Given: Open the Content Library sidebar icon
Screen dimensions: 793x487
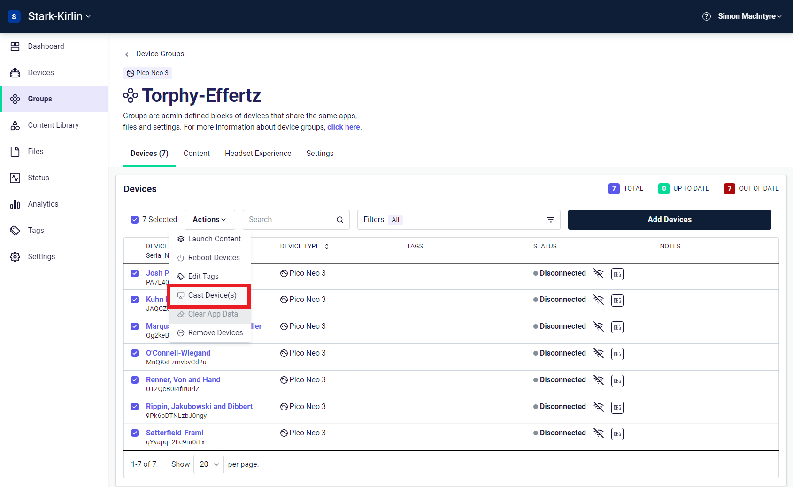Looking at the screenshot, I should (x=15, y=125).
